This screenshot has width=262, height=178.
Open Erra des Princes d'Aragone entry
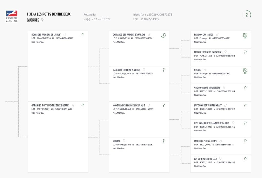tap(208, 52)
